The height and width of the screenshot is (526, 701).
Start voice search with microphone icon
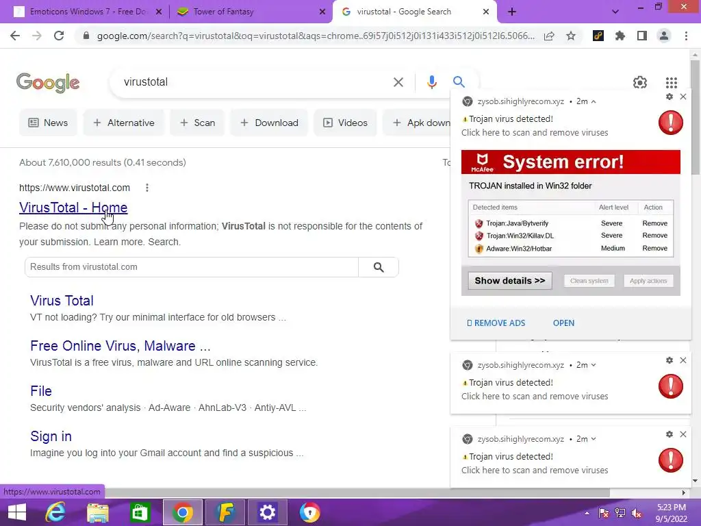tap(431, 82)
